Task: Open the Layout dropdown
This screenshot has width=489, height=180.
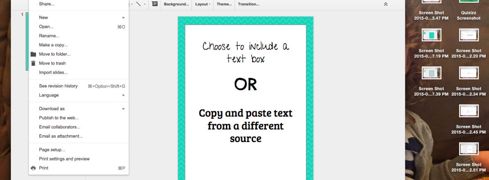Action: tap(203, 4)
